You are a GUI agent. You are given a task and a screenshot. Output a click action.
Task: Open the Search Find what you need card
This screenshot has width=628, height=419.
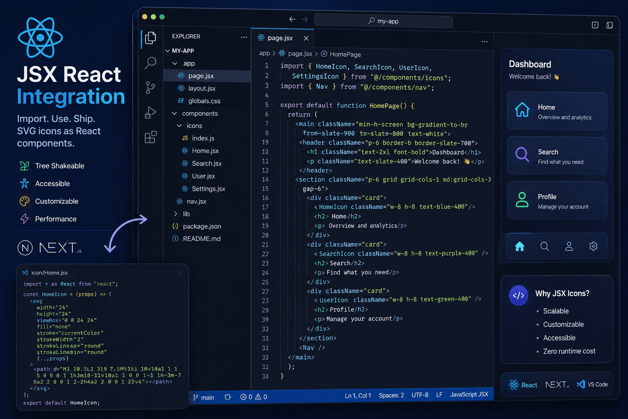(x=557, y=156)
